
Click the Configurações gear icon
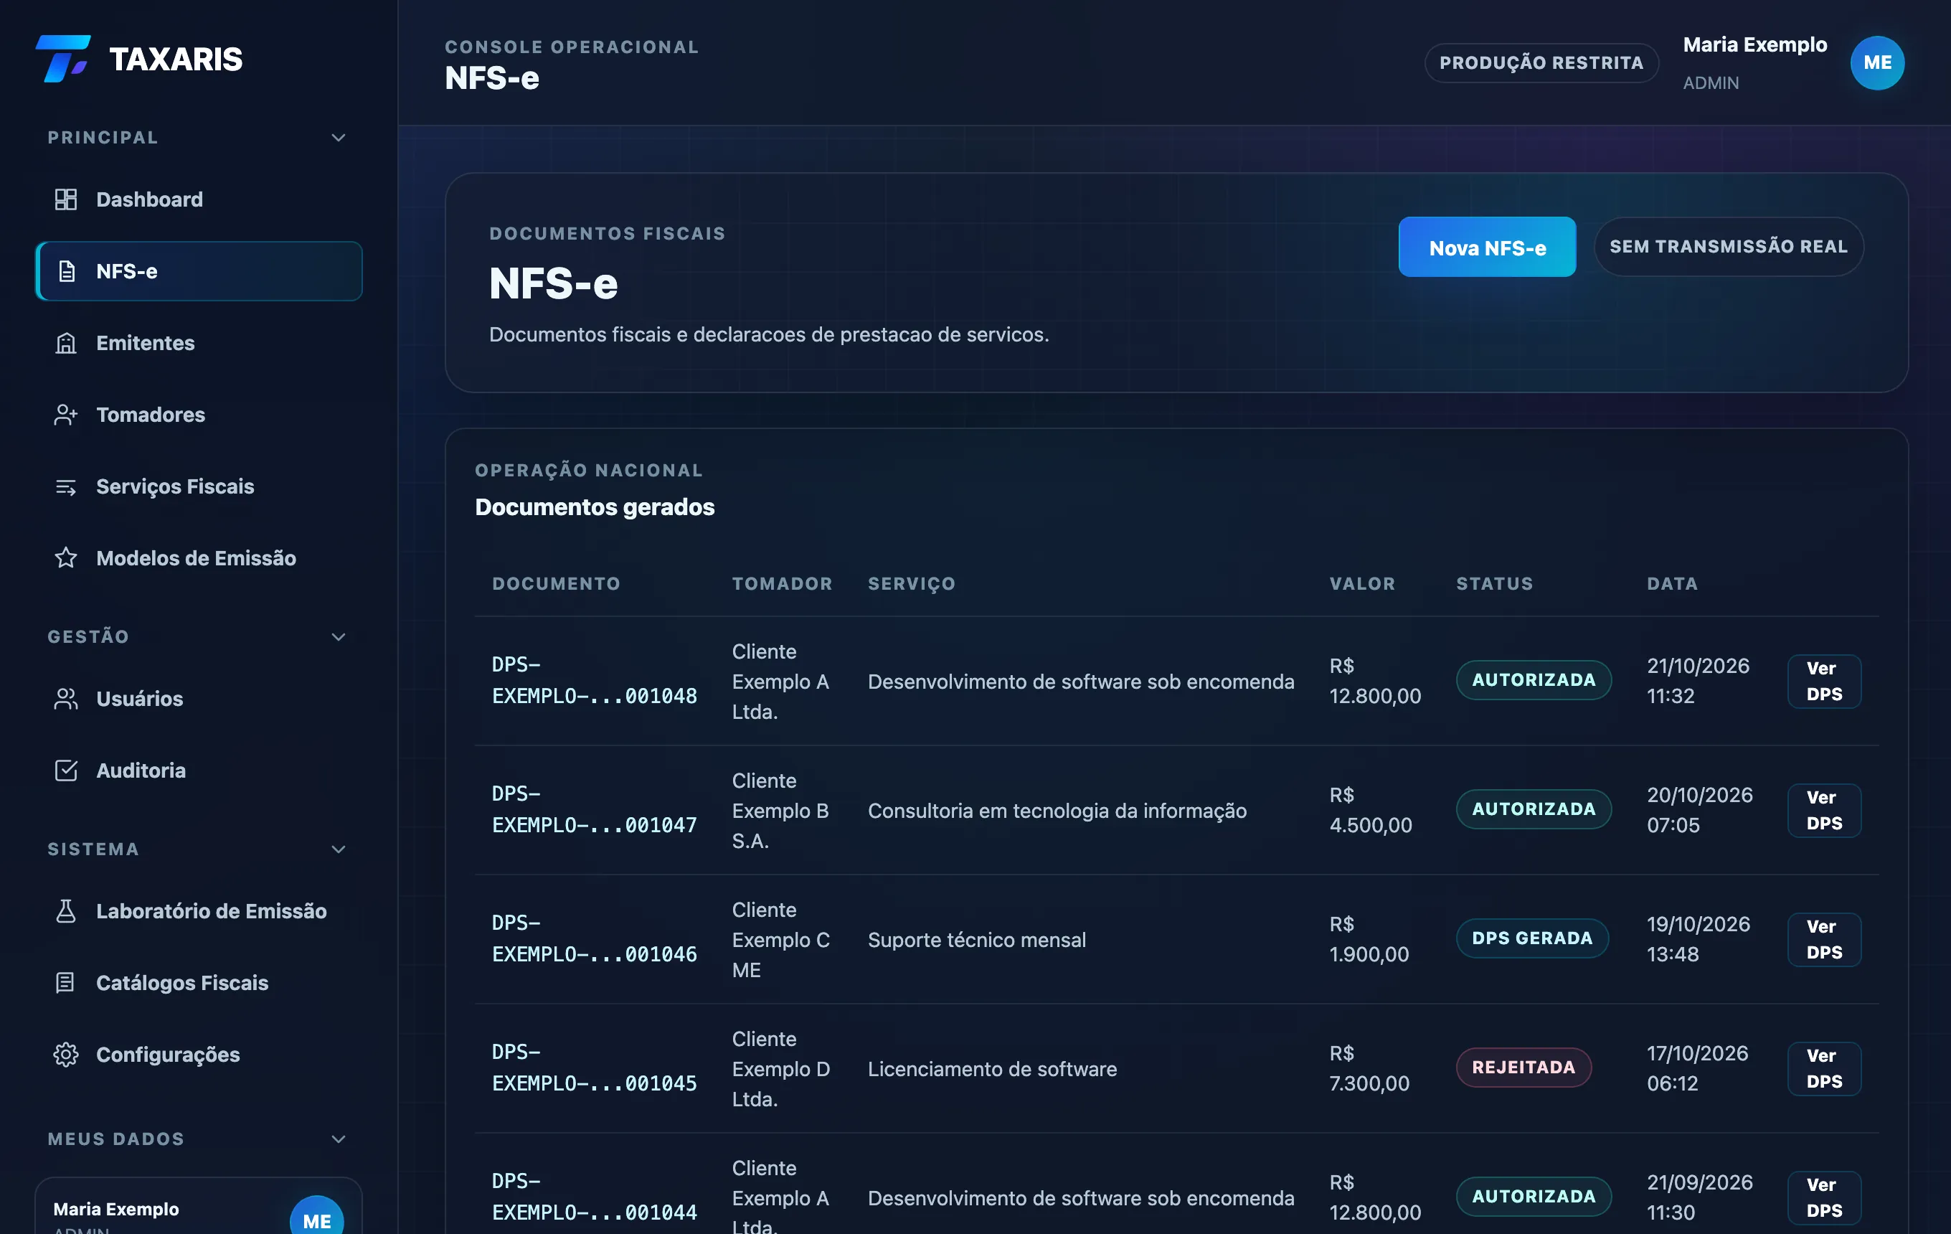tap(65, 1054)
